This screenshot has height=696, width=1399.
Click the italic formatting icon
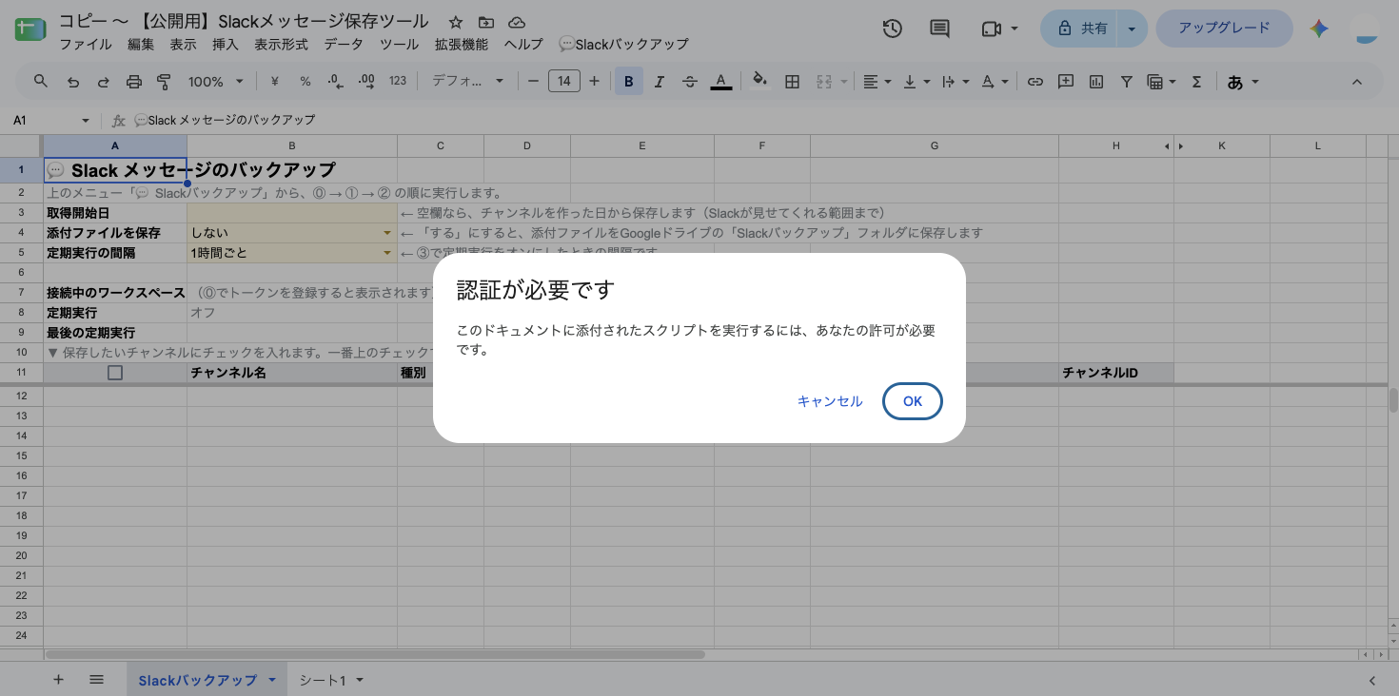(x=660, y=82)
